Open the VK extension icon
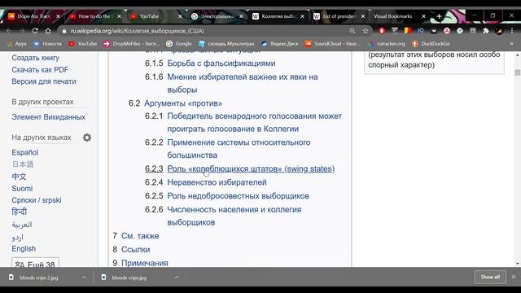This screenshot has height=293, width=521. (x=434, y=31)
